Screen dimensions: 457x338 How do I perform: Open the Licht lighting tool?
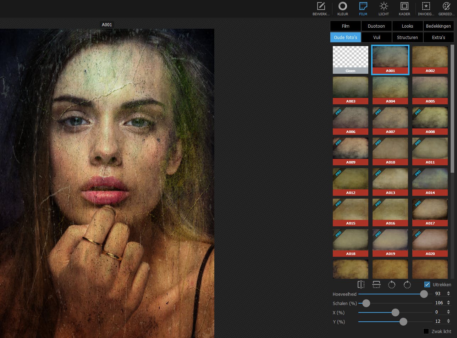click(384, 9)
